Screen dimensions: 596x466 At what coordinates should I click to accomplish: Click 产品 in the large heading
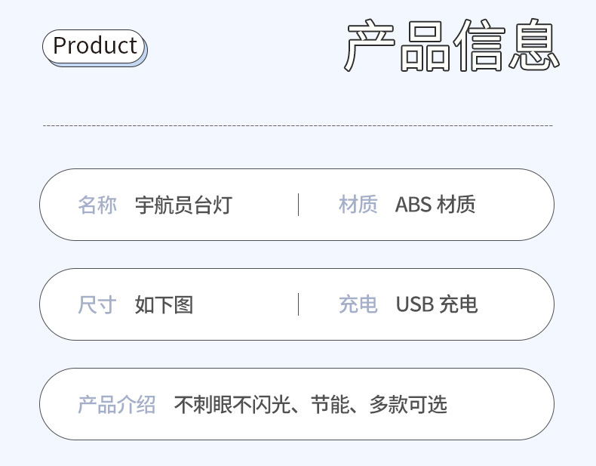[x=398, y=48]
